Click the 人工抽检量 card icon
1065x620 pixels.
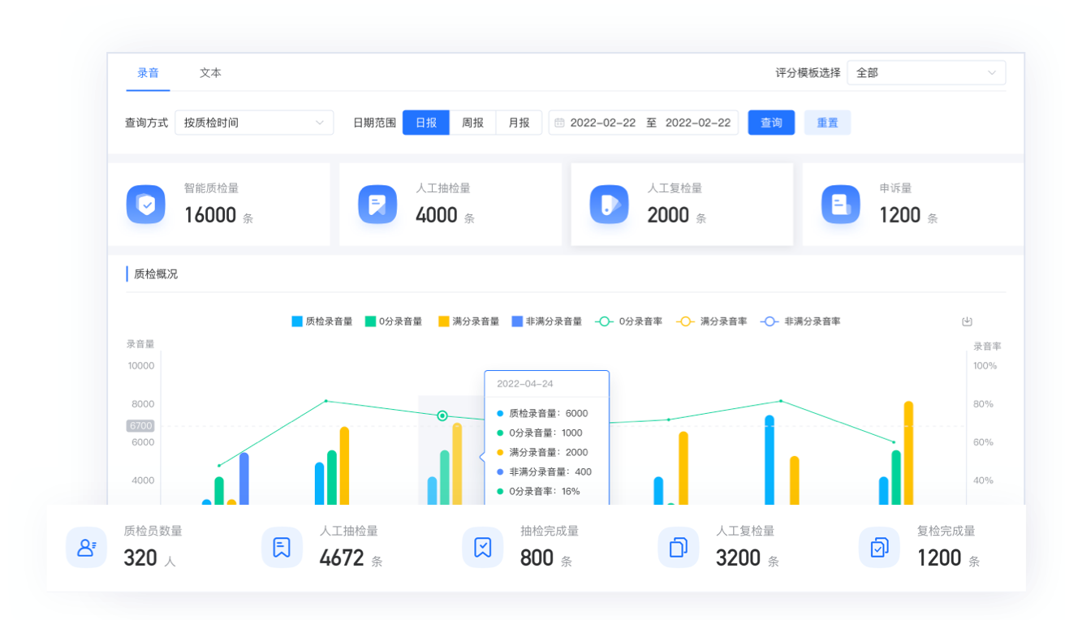[x=377, y=205]
